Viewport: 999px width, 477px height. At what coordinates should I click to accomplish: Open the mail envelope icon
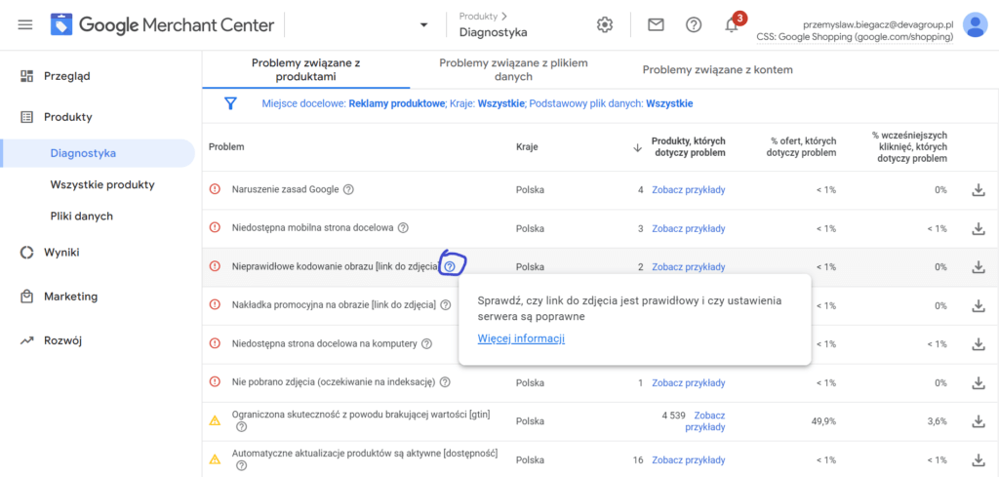[656, 24]
